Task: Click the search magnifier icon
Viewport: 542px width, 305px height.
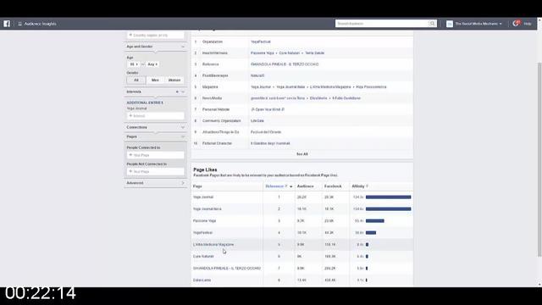Action: pos(432,24)
